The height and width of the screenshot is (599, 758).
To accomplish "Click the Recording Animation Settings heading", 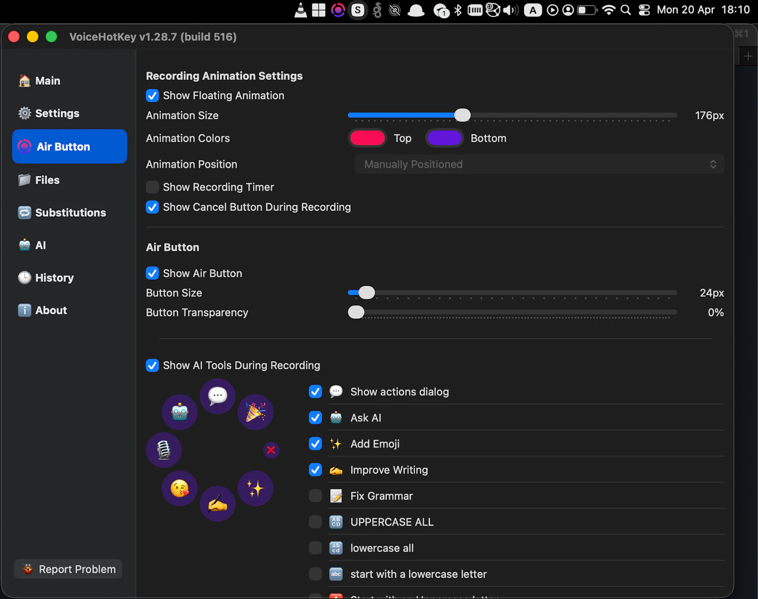I will [224, 76].
